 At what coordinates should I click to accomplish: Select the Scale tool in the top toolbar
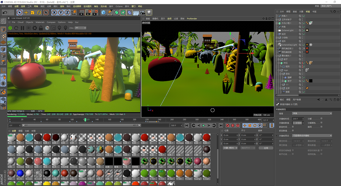click(33, 13)
